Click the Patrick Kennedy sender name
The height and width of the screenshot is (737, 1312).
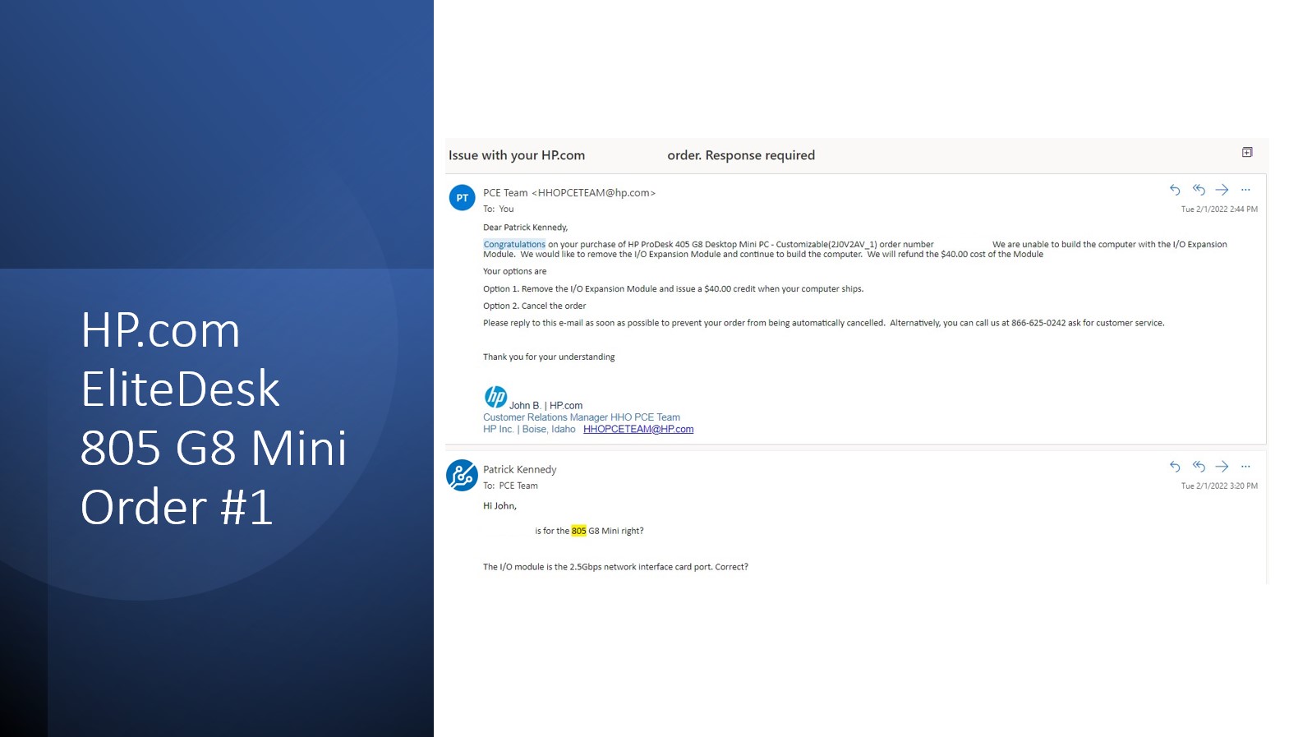[520, 470]
